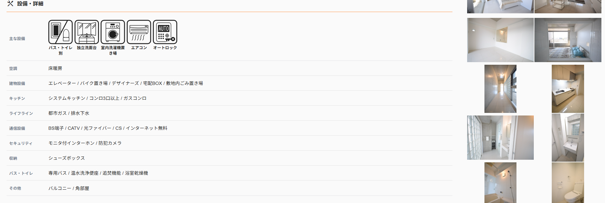The width and height of the screenshot is (605, 203).
Task: Open the toilet photo
Action: [568, 183]
